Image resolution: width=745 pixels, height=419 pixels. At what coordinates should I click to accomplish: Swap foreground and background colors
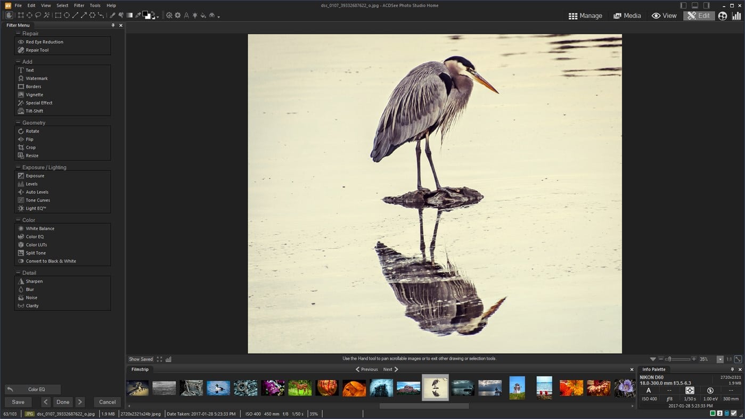(x=153, y=13)
